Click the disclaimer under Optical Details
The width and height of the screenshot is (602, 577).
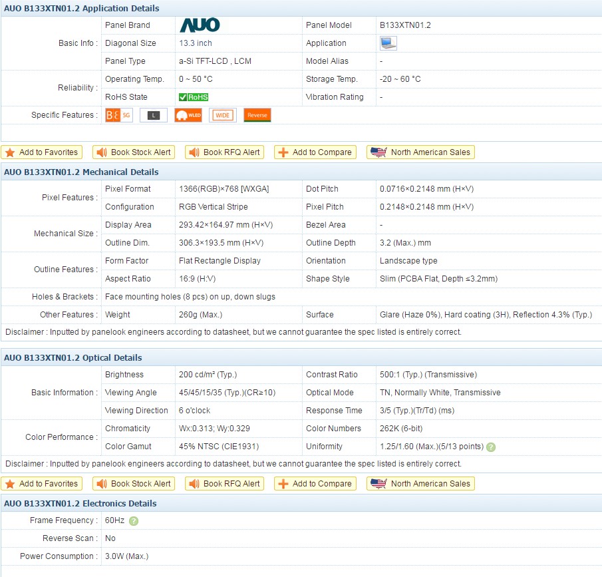pos(233,464)
